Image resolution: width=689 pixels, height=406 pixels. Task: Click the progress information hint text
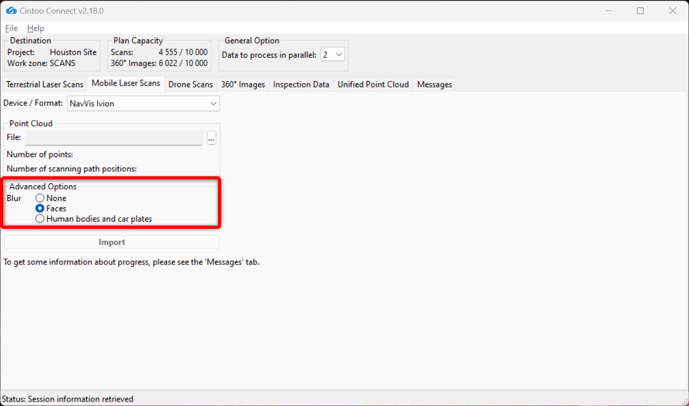coord(132,262)
